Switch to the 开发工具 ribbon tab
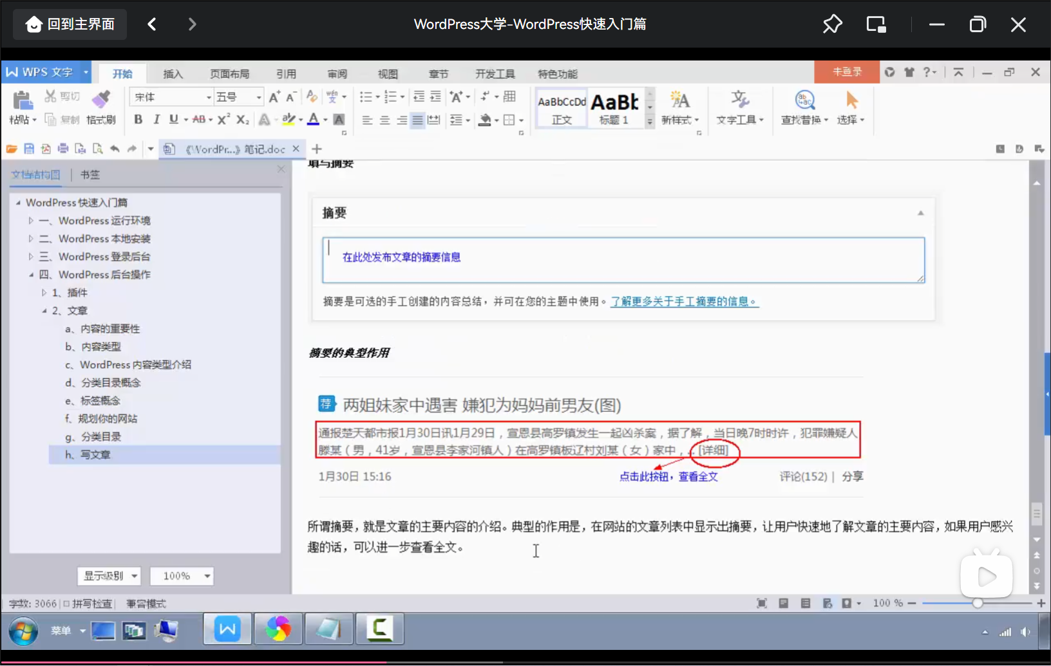Screen dimensions: 1051x666 (495, 74)
